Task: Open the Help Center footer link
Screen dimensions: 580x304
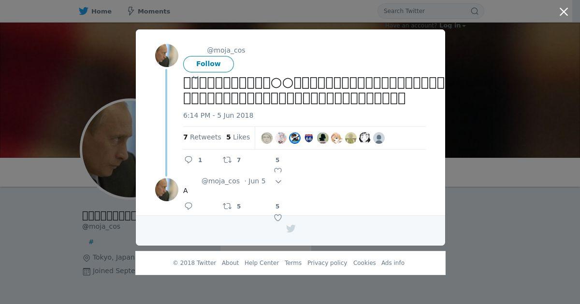Action: (261, 263)
